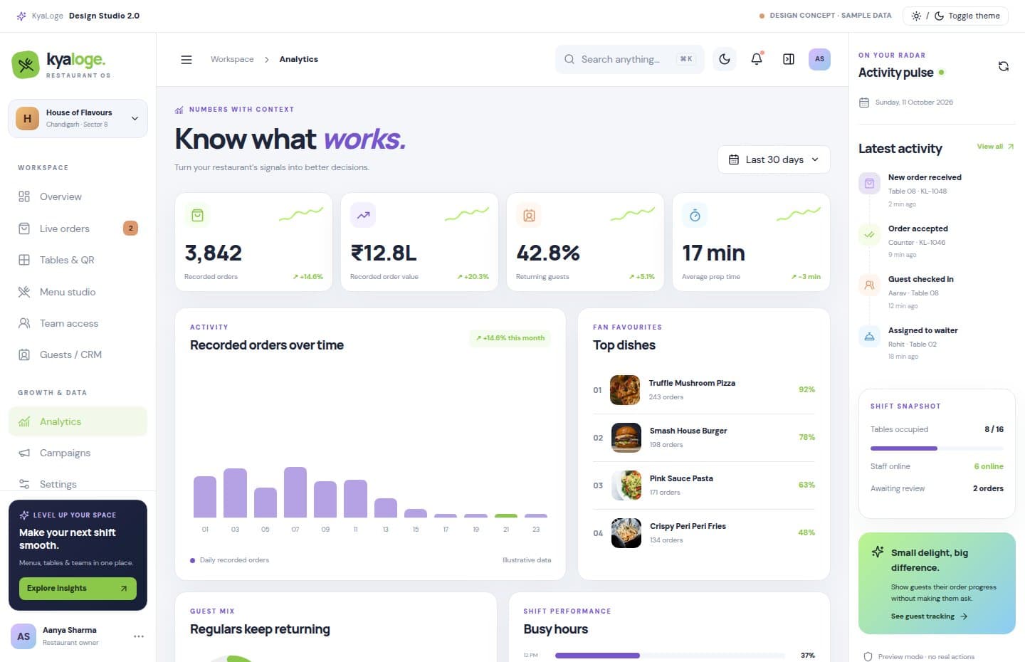Screen dimensions: 1025x662
Task: Click the Analytics breadcrumb label
Action: point(298,59)
